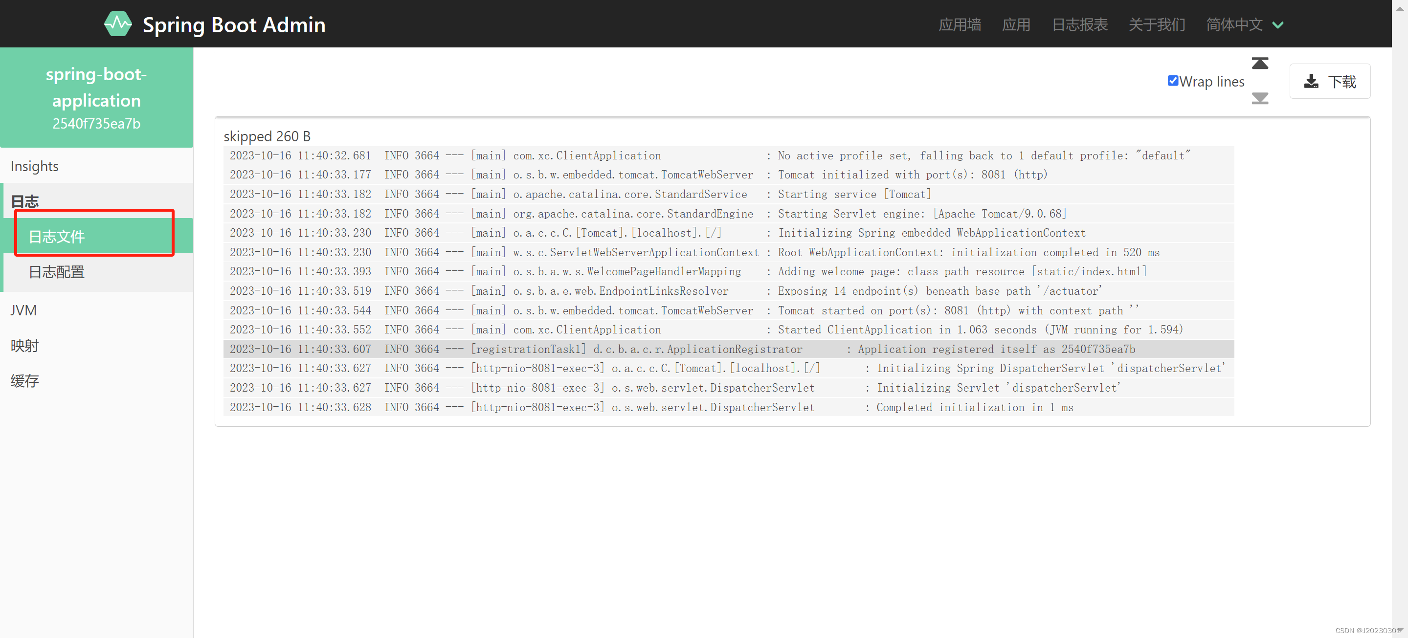
Task: Open 日志配置 in the sidebar
Action: coord(57,271)
